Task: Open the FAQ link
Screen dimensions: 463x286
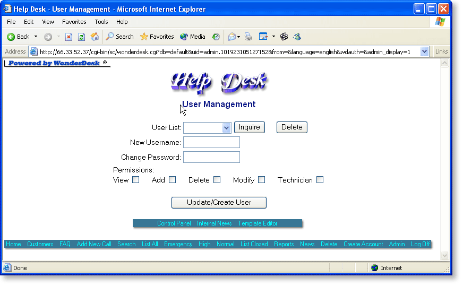Action: pos(65,244)
